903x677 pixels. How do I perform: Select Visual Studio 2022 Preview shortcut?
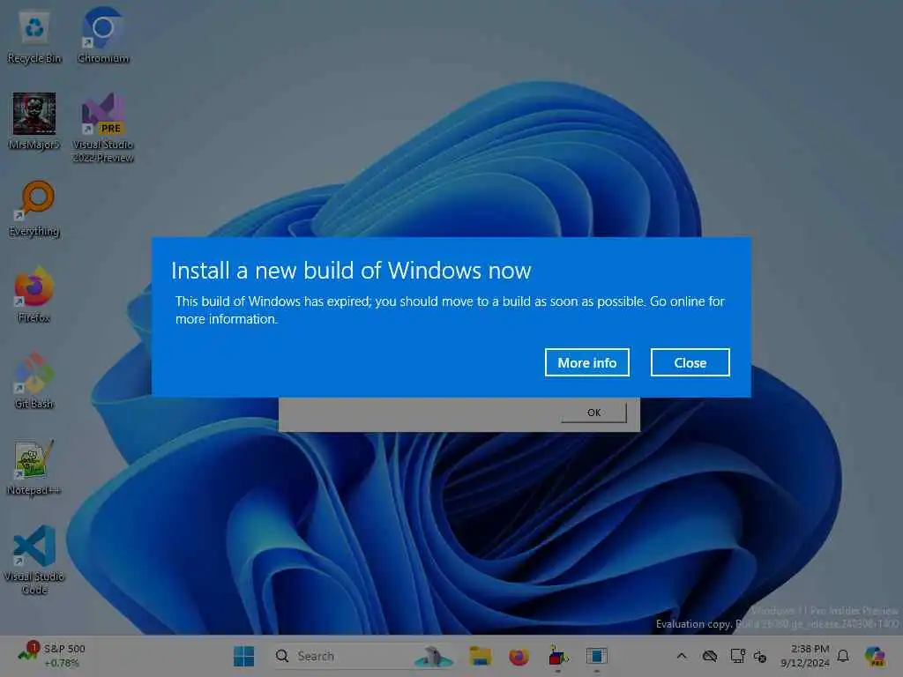[x=103, y=128]
